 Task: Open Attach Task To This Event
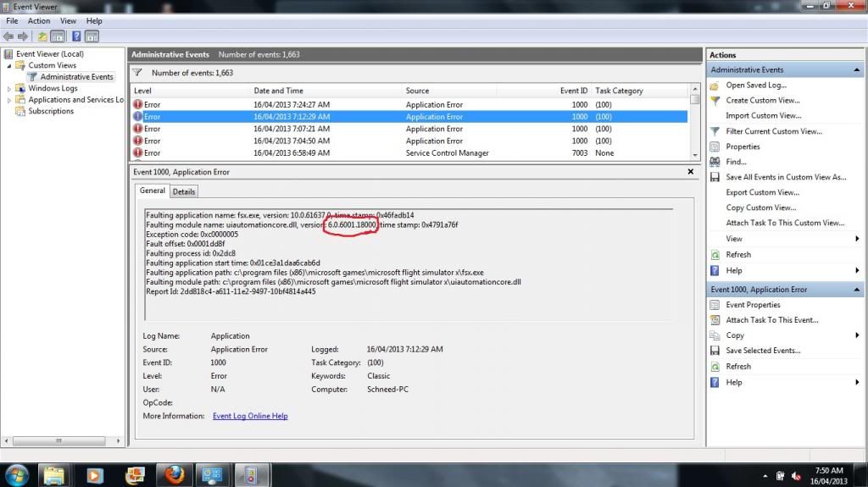coord(771,320)
